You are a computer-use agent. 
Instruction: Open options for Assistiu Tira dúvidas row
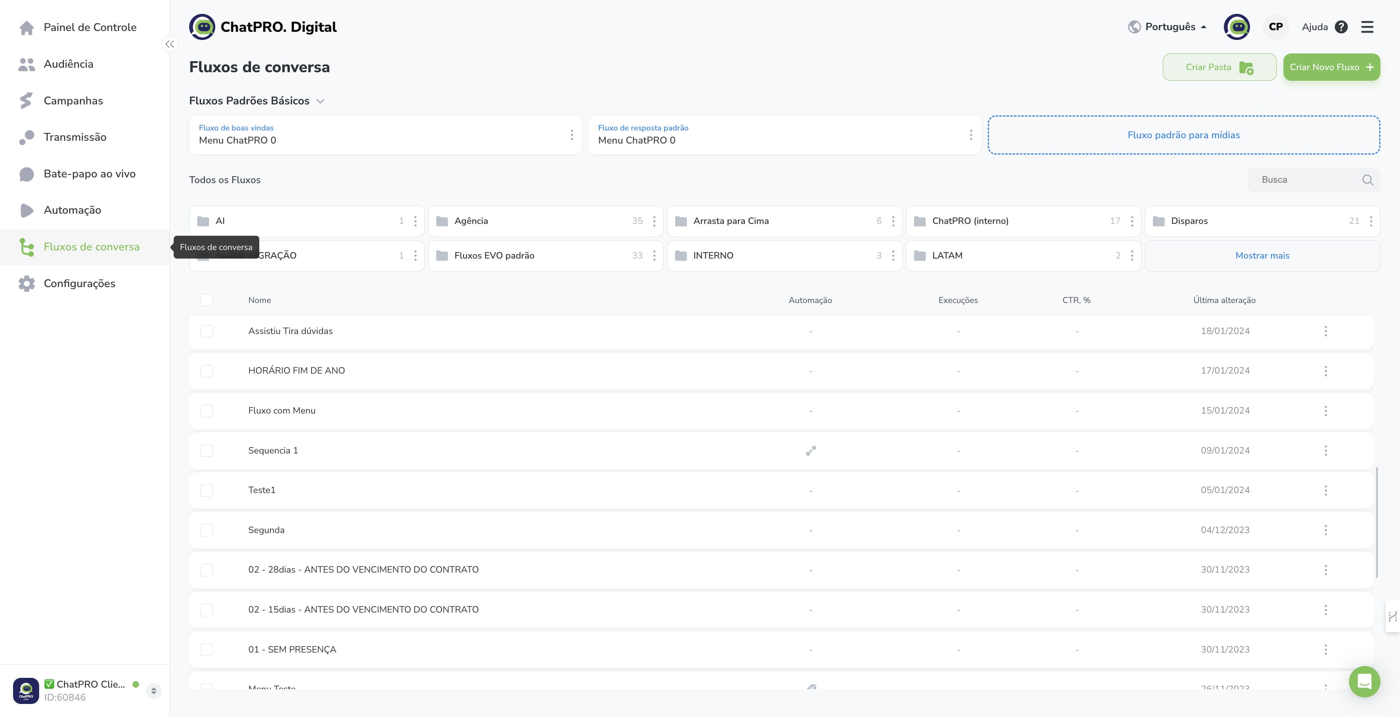[x=1325, y=331]
